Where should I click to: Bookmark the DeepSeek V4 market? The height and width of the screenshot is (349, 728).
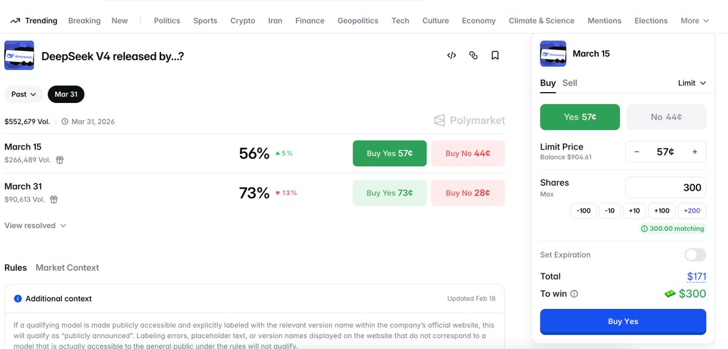click(x=495, y=56)
